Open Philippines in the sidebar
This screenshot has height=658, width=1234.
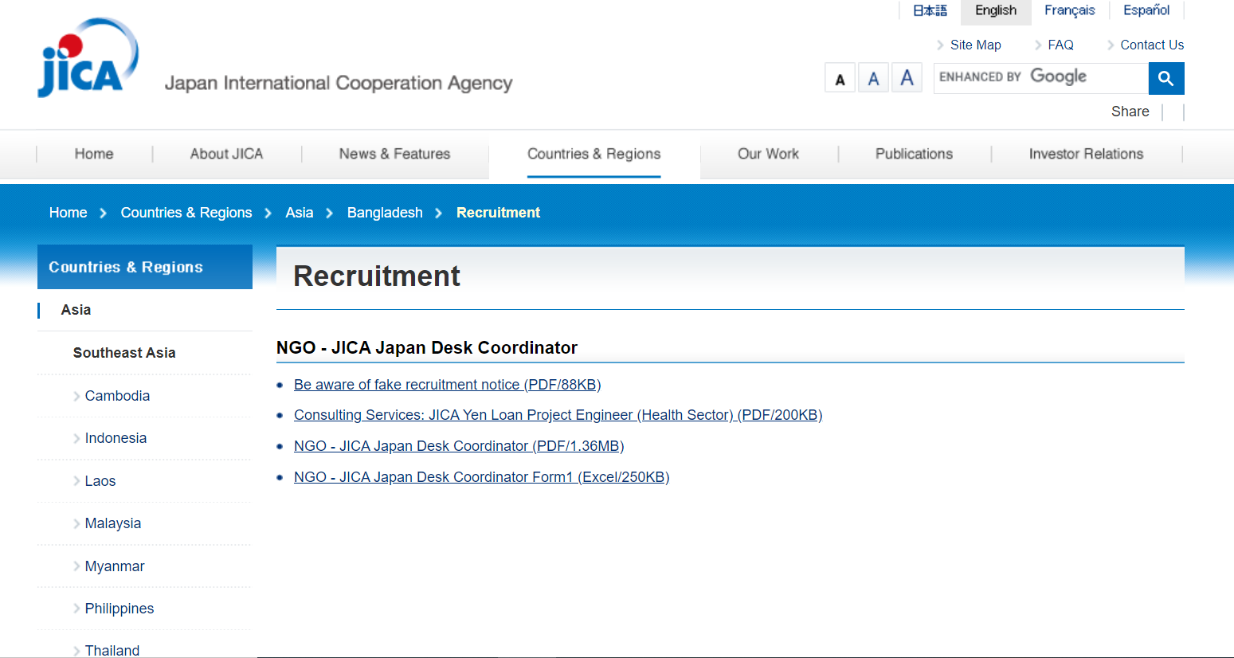119,609
